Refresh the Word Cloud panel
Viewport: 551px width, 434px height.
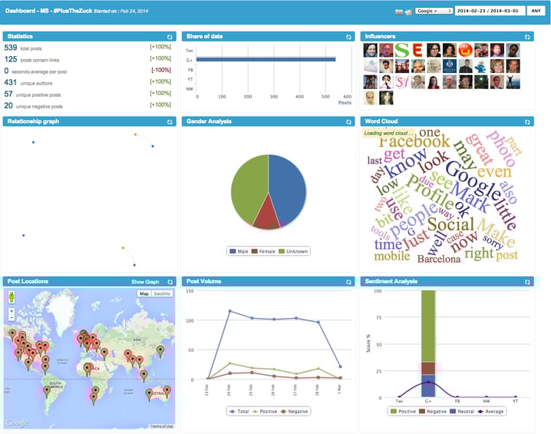tap(527, 121)
